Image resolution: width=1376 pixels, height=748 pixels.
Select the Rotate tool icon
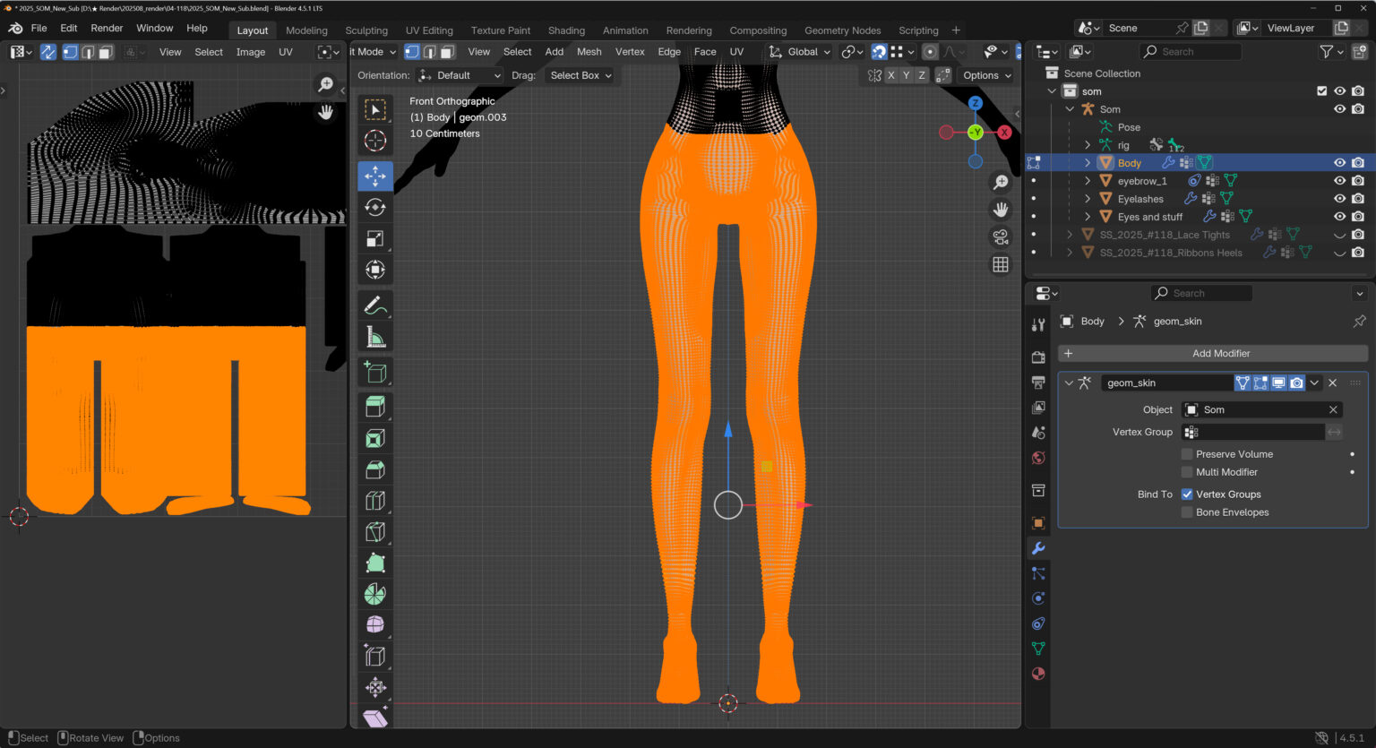coord(375,208)
